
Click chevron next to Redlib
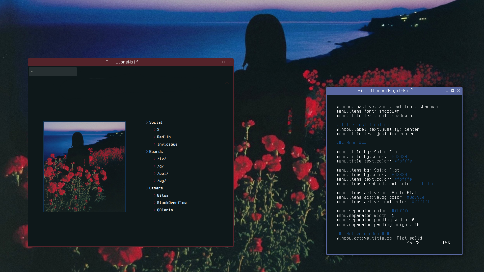tap(155, 137)
